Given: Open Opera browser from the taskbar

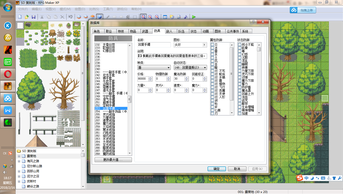Looking at the screenshot, I should [x=8, y=74].
